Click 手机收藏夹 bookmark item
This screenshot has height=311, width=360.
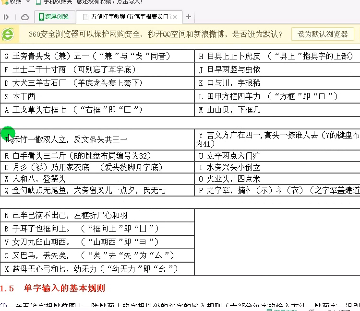[x=55, y=2]
